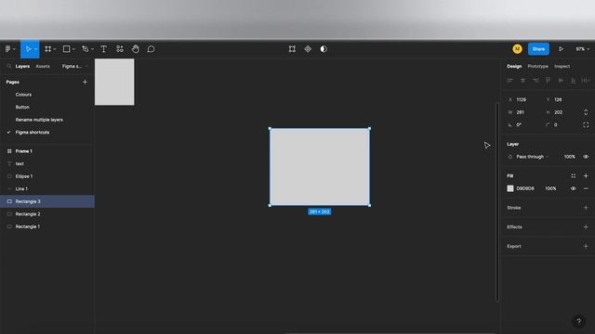Click Align top icon
This screenshot has height=334, width=595.
coord(548,81)
